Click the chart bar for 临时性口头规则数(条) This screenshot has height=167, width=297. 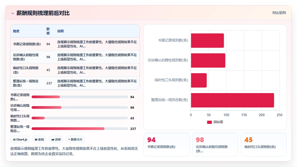[199, 80]
